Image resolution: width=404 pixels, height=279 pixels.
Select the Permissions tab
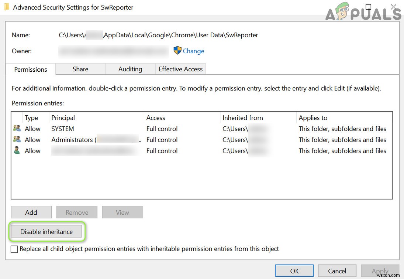30,69
